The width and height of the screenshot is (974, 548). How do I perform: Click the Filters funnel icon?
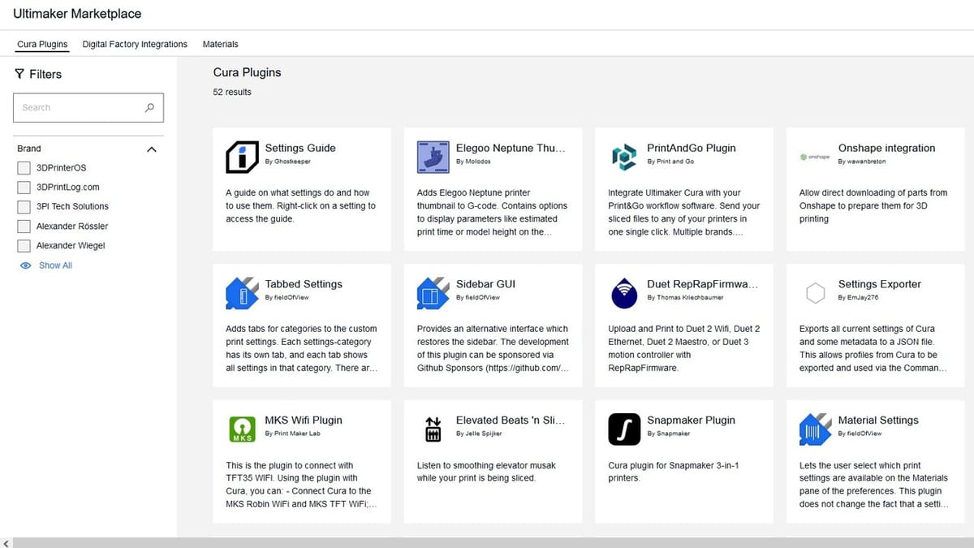19,74
